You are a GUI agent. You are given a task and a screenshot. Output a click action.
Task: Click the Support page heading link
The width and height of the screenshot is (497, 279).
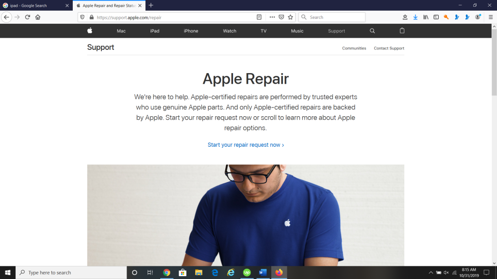point(100,47)
